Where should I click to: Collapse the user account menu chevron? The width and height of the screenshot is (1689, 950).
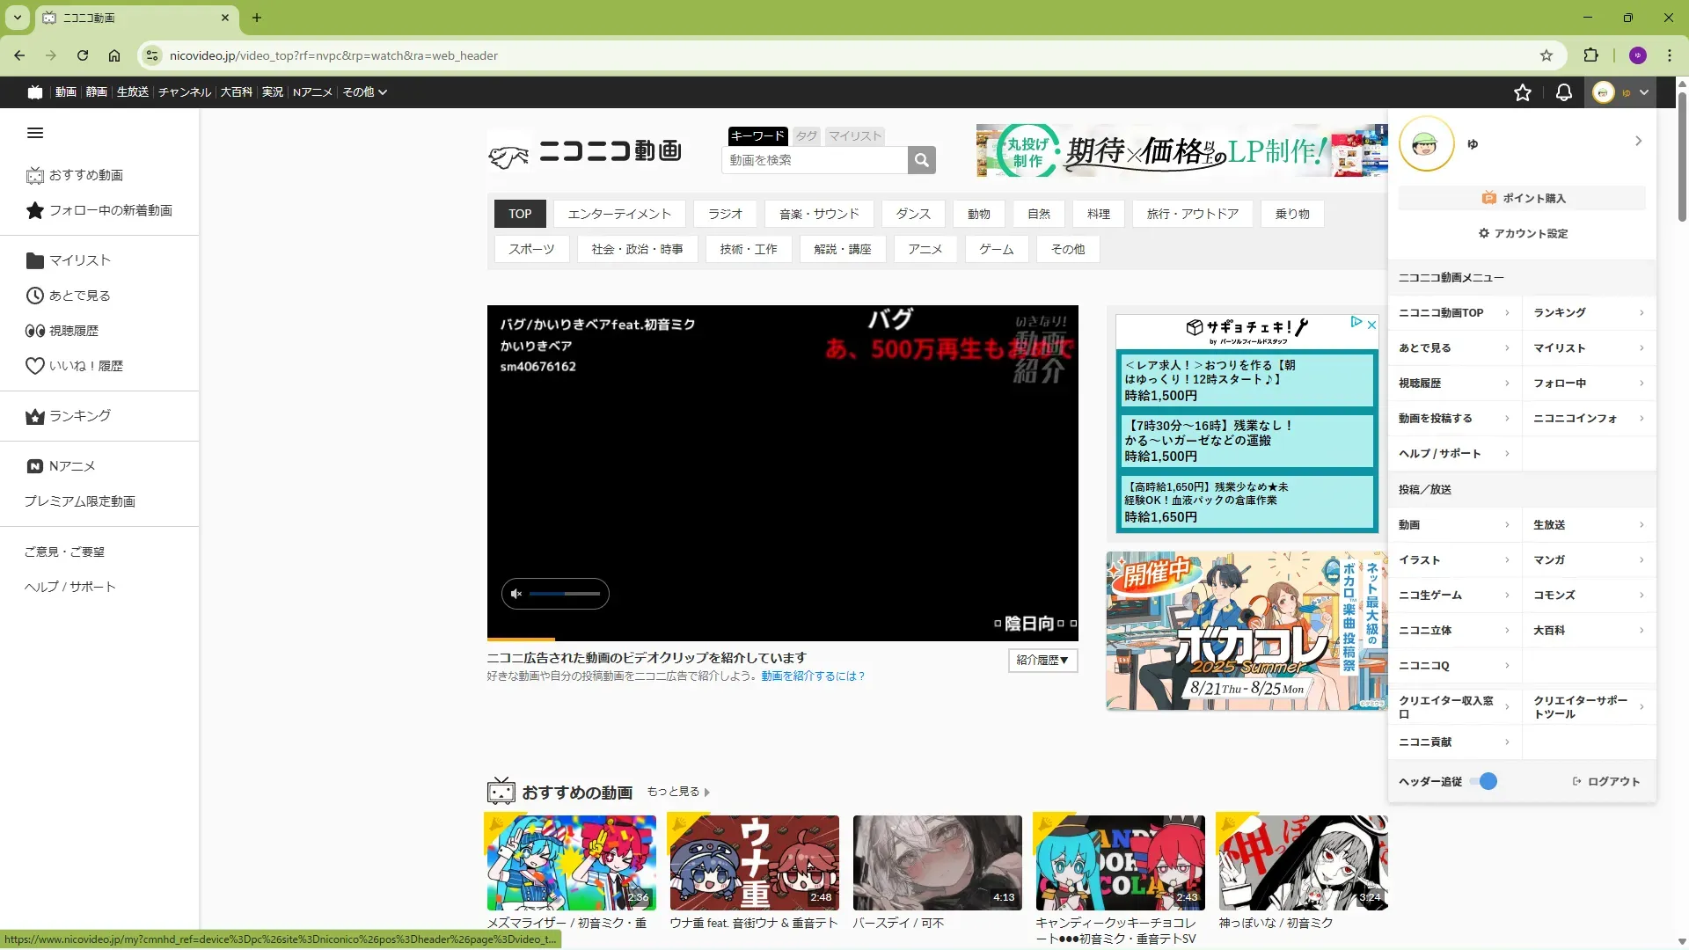[x=1643, y=92]
